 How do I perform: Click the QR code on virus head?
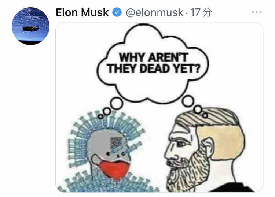tap(116, 142)
